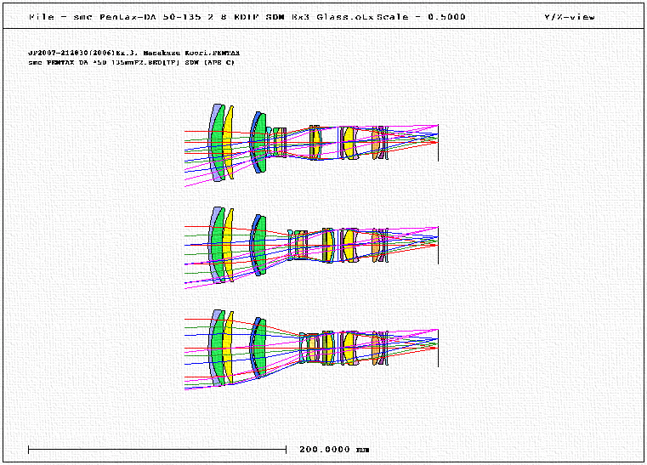Click the JP2007 patent reference line

click(133, 53)
